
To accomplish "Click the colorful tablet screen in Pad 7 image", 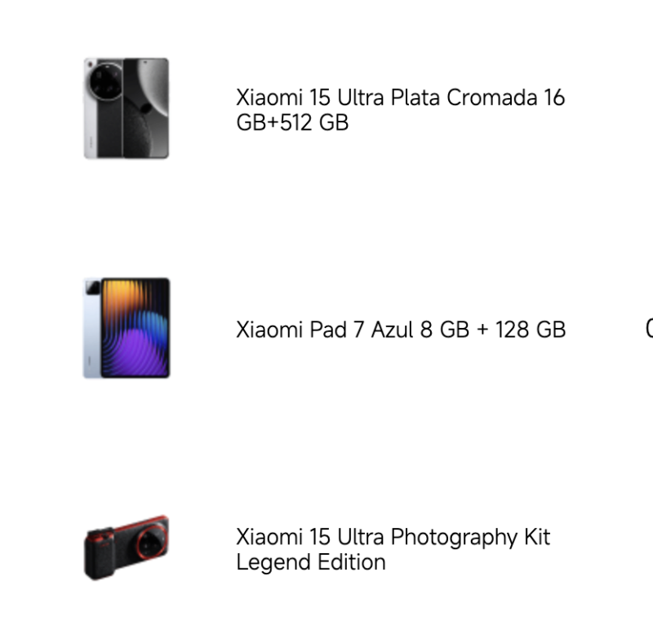I will tap(135, 328).
